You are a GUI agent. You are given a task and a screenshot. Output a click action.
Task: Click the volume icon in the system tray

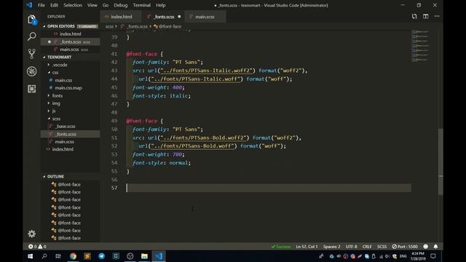[387, 256]
